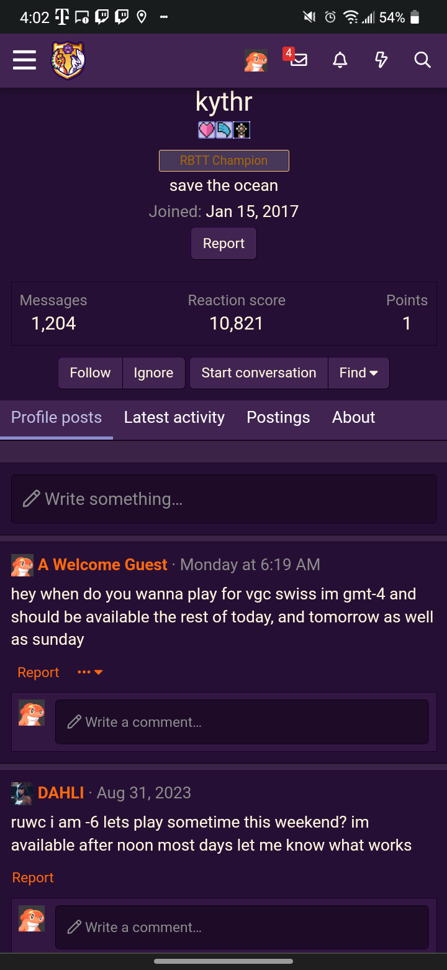Open the search magnifier icon
Screen dimensions: 447x970
point(422,60)
